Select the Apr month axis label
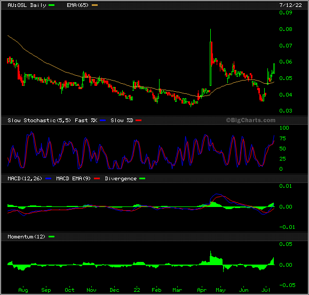The image size is (309, 295). (202, 290)
